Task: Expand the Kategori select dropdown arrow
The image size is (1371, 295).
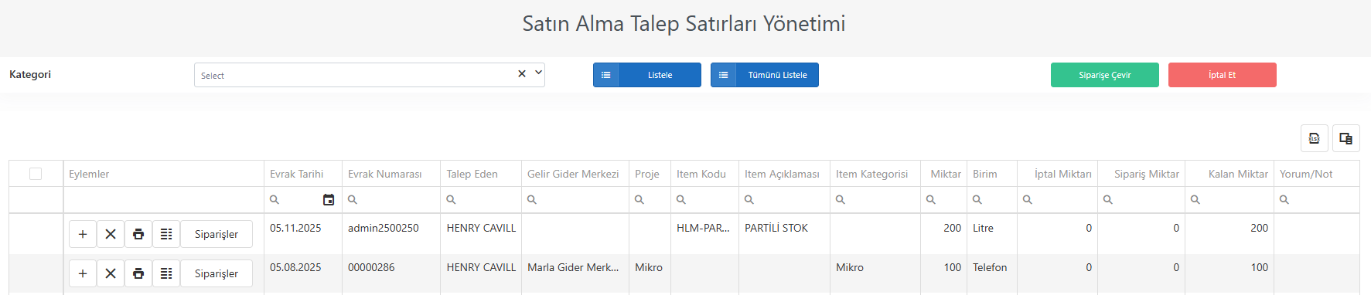Action: tap(538, 73)
